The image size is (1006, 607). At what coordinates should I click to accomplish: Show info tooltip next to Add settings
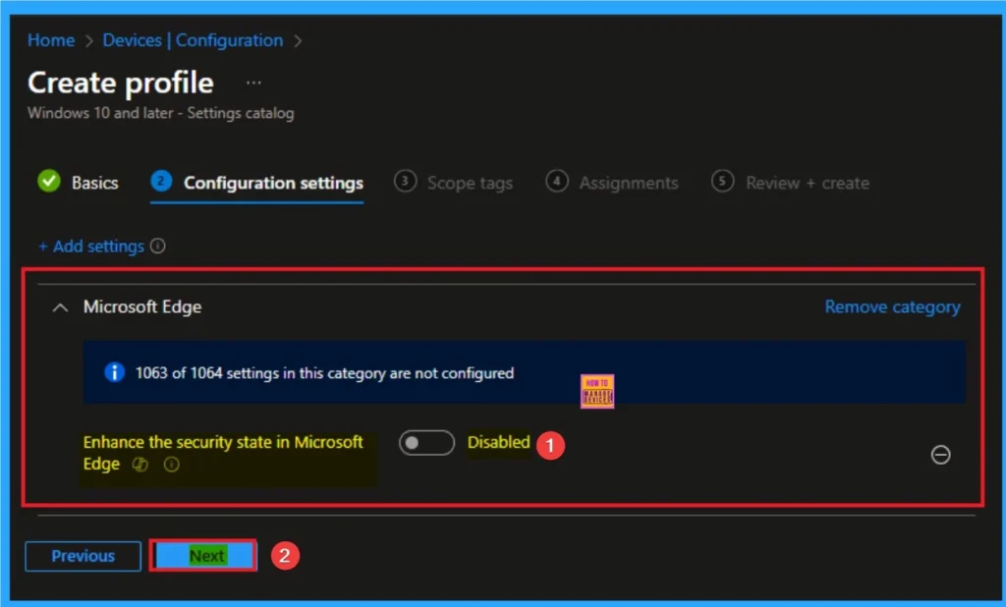(158, 246)
